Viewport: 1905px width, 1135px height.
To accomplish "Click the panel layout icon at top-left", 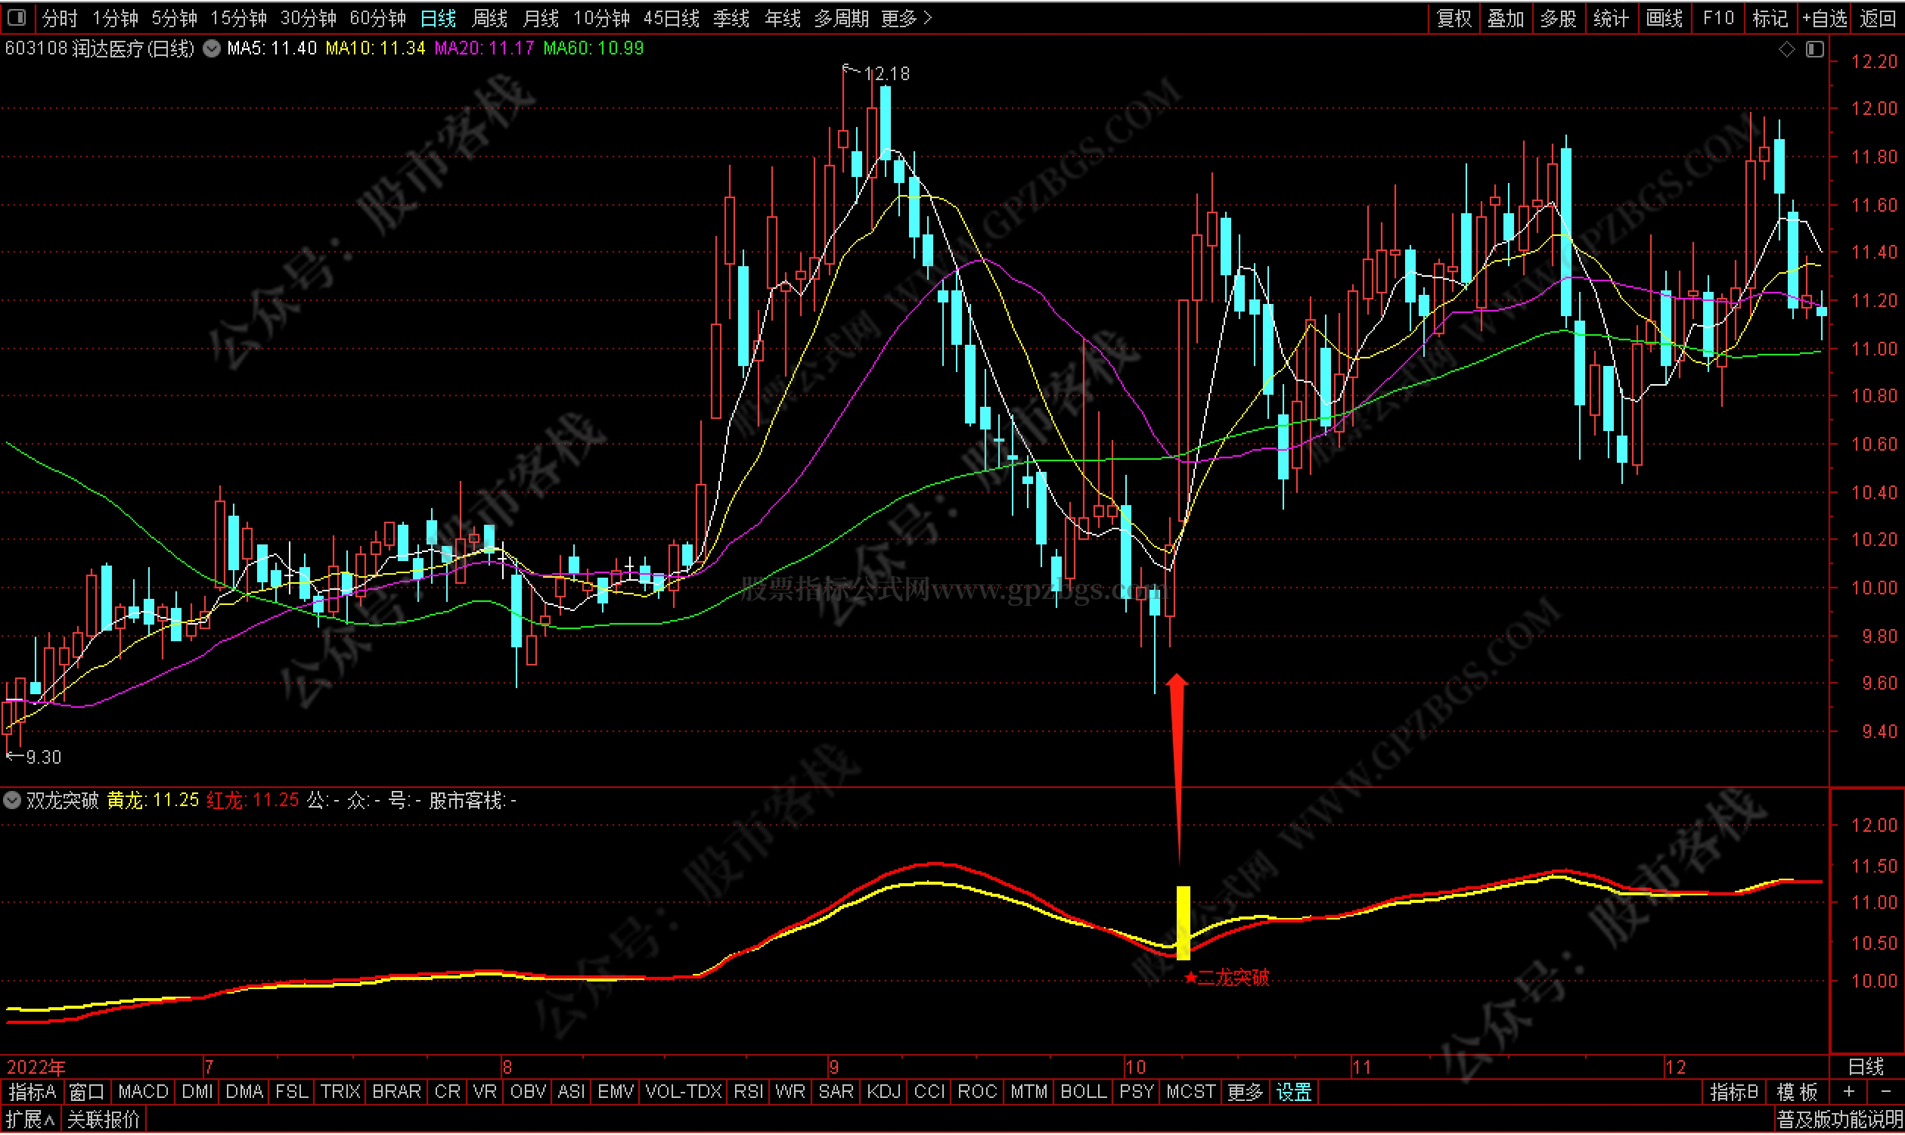I will [16, 17].
